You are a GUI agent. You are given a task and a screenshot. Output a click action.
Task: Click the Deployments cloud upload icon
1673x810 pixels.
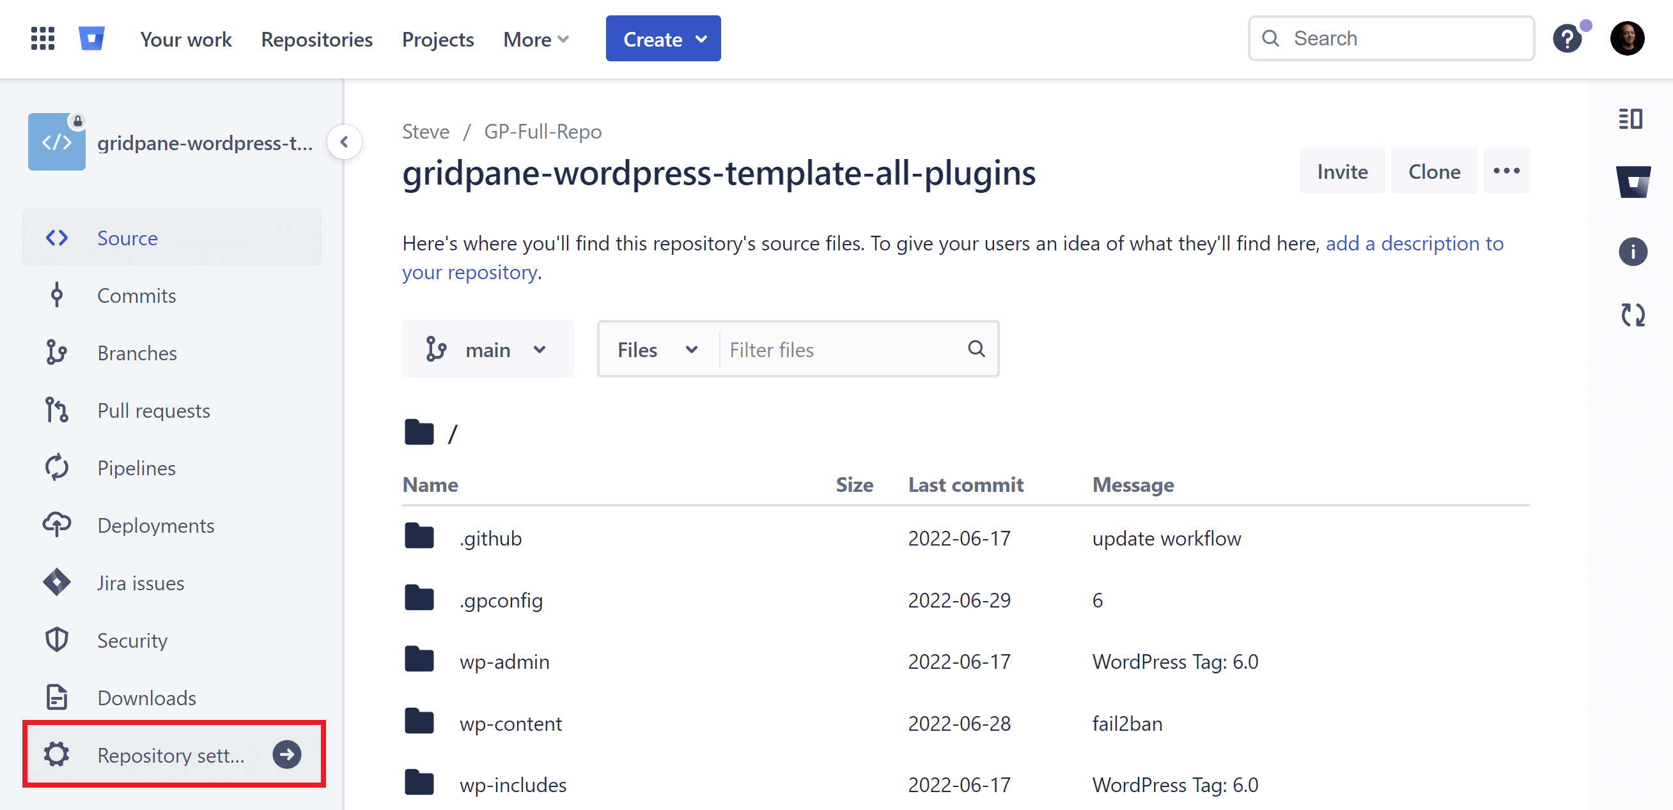pos(57,524)
